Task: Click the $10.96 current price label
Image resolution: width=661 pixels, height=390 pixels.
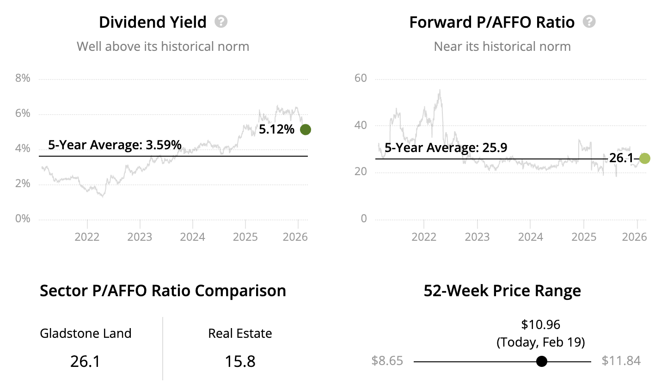Action: (540, 324)
